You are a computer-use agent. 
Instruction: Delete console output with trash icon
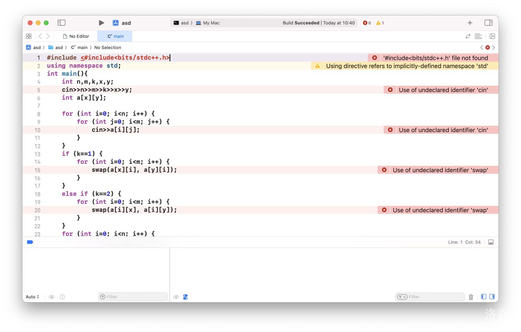pos(471,297)
